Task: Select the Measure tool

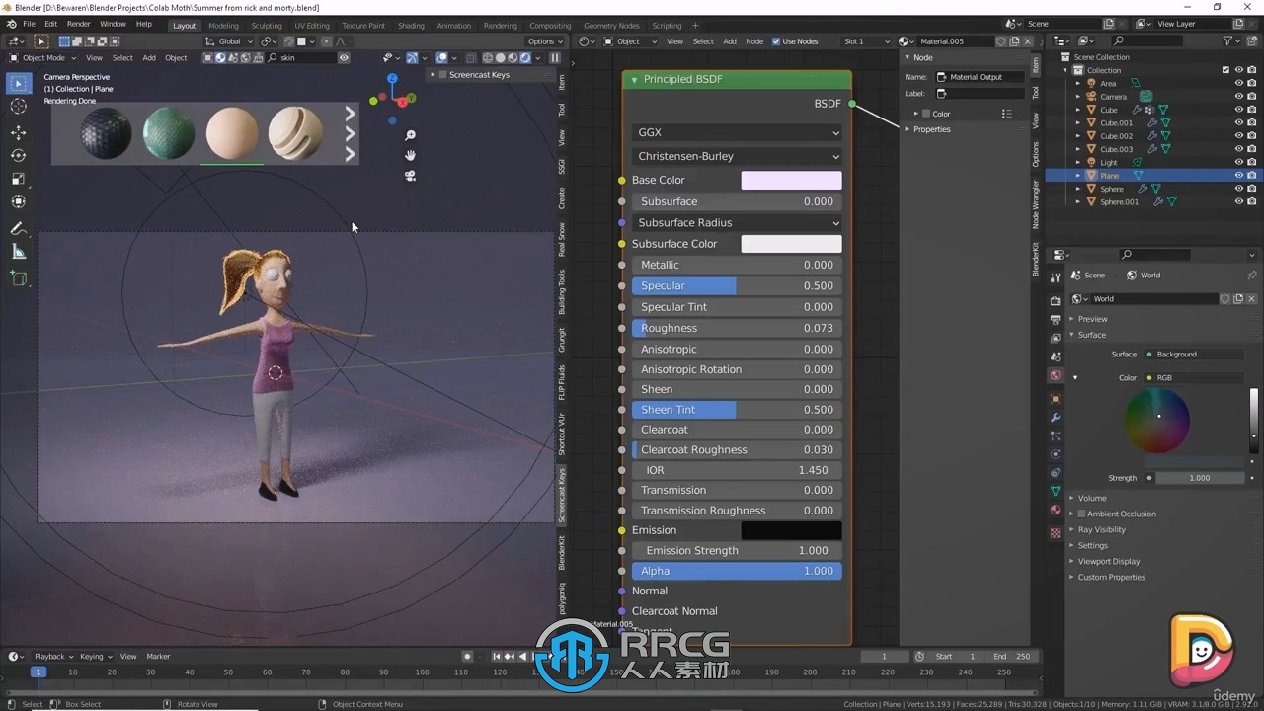Action: coord(19,252)
